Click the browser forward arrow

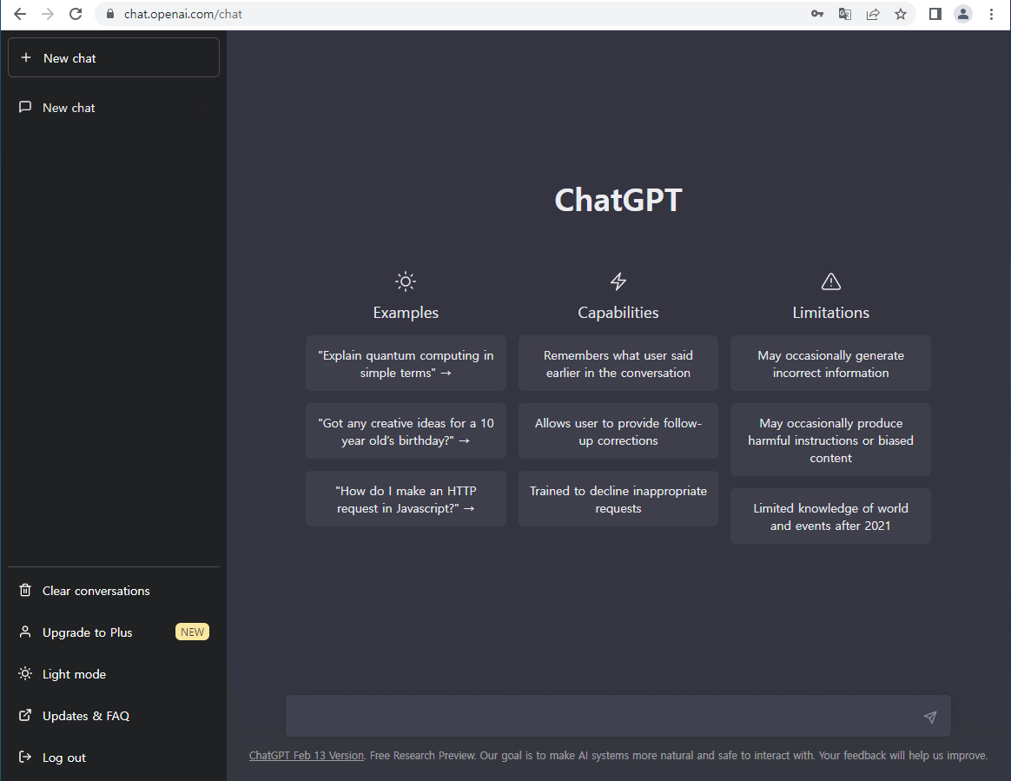[48, 14]
